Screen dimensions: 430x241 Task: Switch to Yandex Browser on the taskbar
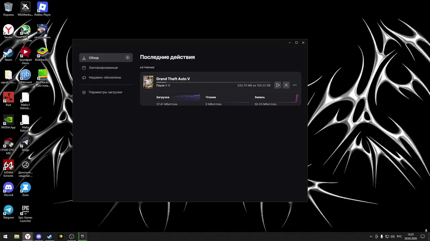pyautogui.click(x=28, y=237)
